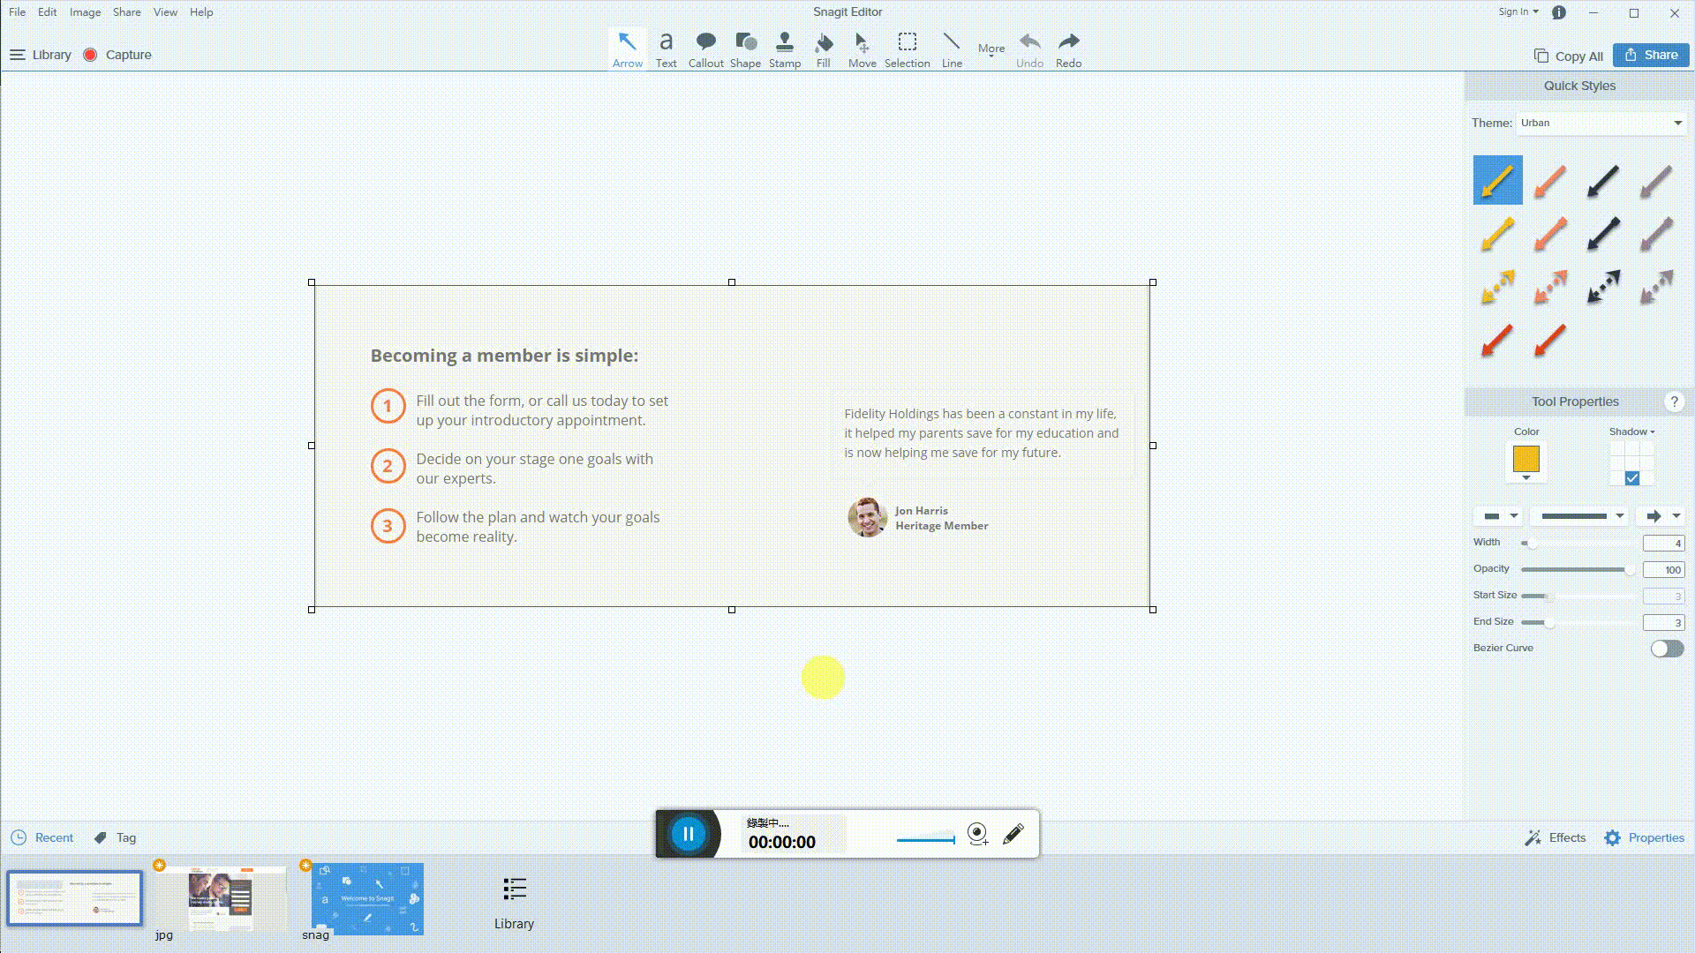Open the Image menu
Screen dimensions: 1695x953
point(85,11)
